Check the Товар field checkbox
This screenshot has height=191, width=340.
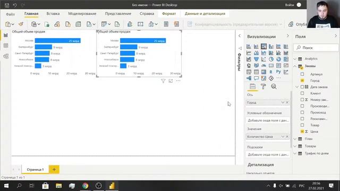click(x=302, y=125)
